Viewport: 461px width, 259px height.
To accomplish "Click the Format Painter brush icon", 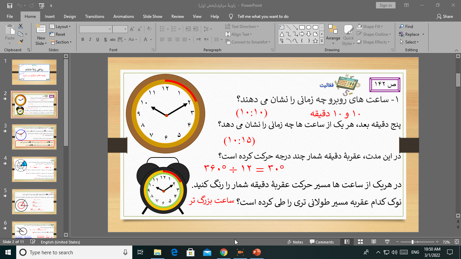I will (x=21, y=42).
